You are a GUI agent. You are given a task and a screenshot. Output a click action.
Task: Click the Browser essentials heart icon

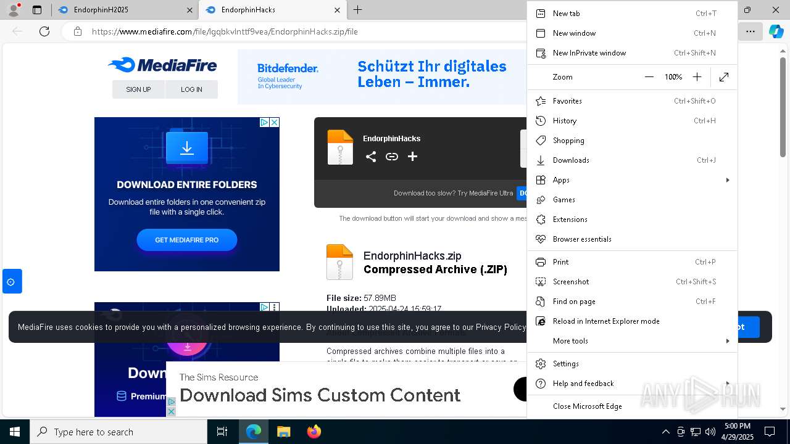541,239
